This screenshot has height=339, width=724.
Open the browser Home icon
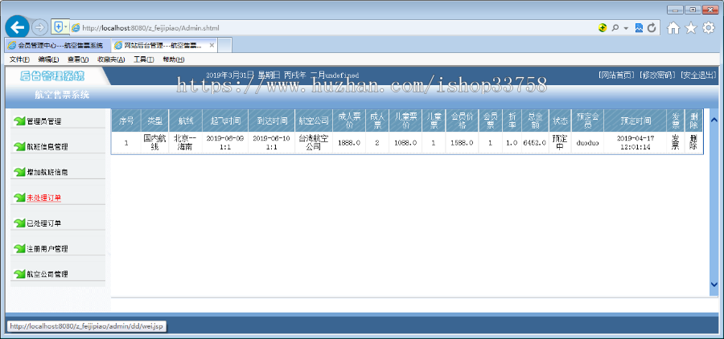(x=673, y=28)
